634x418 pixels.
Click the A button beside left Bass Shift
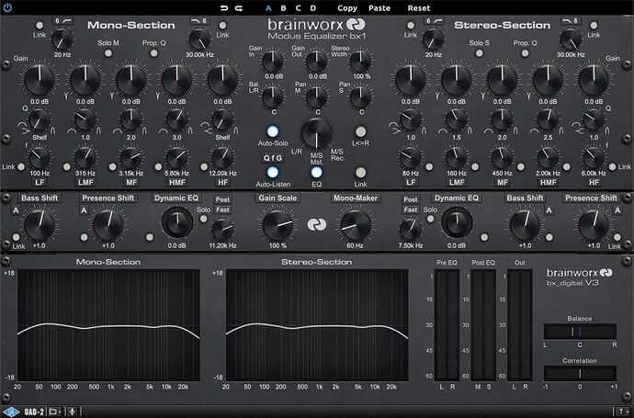coord(16,210)
